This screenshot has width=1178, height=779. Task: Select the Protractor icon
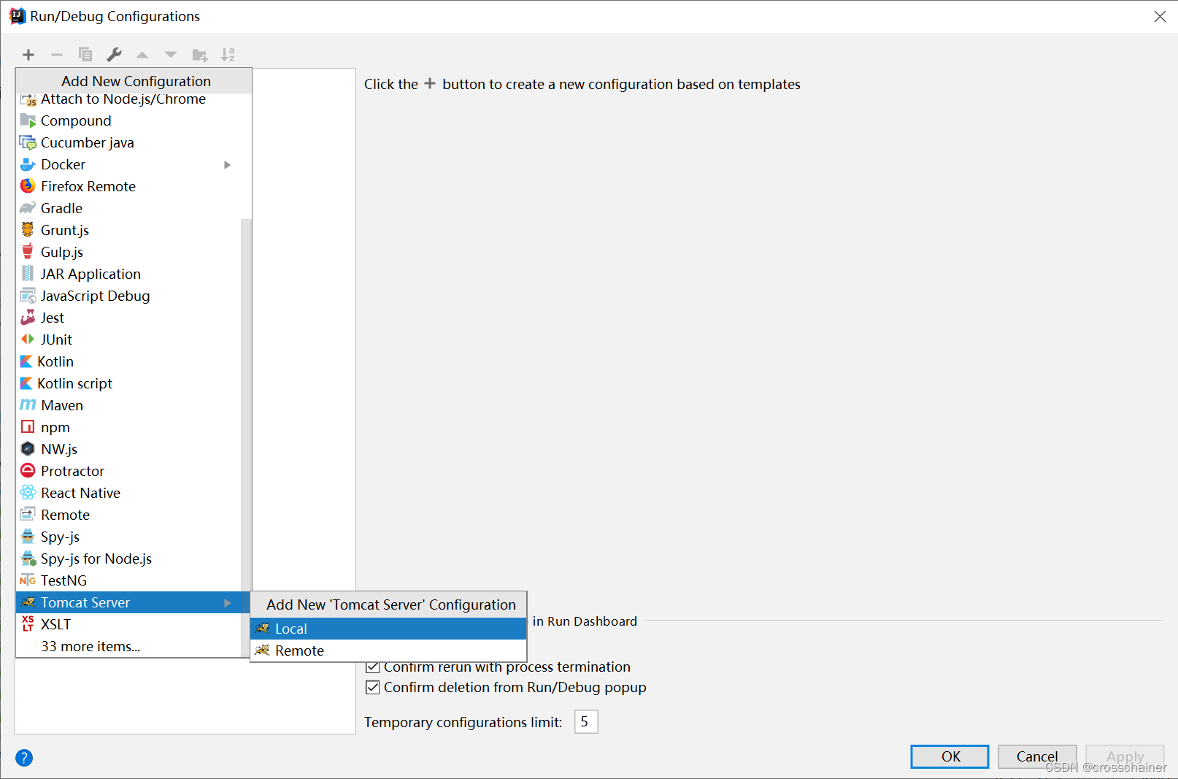click(28, 471)
